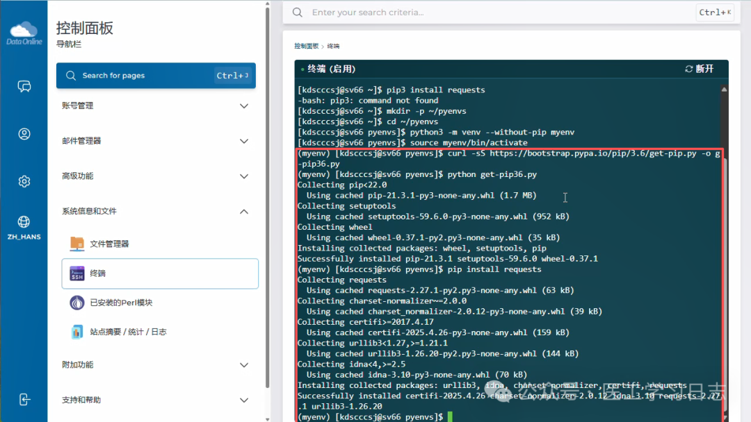Screen dimensions: 751x422
Task: Click the 已安装的Perl模块 item
Action: [121, 303]
